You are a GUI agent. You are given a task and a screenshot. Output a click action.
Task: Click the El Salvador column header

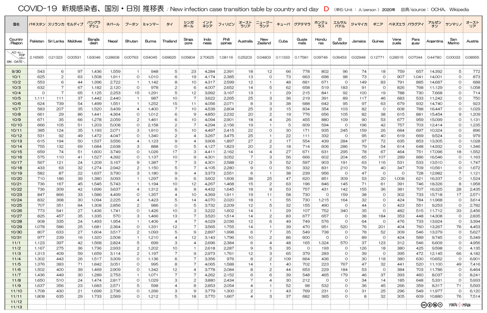click(x=340, y=41)
